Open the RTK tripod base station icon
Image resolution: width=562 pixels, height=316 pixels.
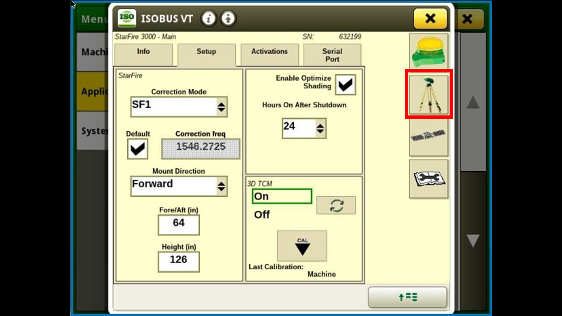(429, 95)
